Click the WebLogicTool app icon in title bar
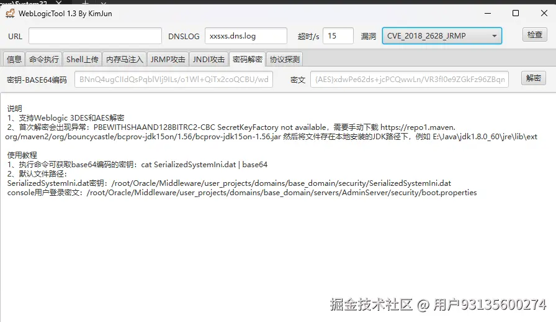 point(11,14)
